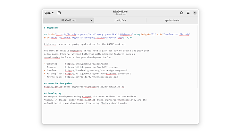The image size is (241, 135).
Task: Click the '## Developing' heading text
Action: click(x=52, y=93)
